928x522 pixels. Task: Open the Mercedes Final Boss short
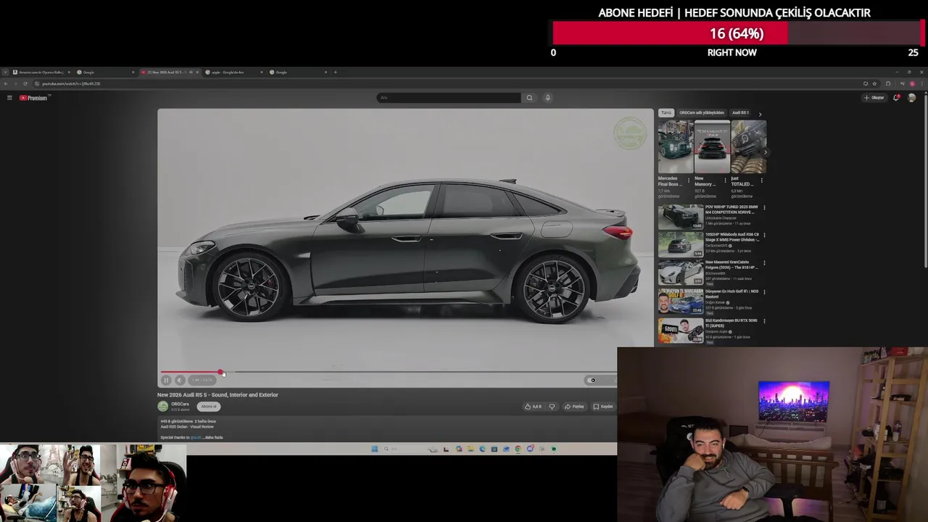click(x=676, y=147)
